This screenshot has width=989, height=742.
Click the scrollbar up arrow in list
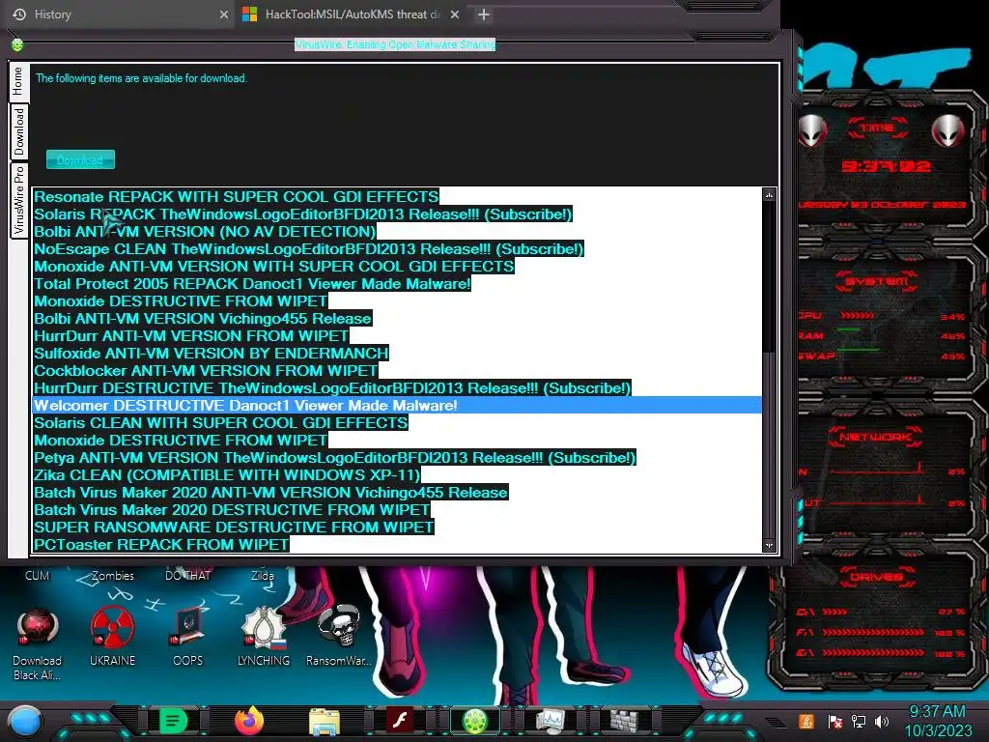tap(769, 195)
